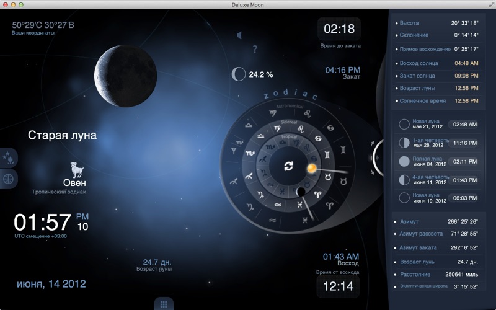Click the Эклиптическая широта row
496x310 pixels.
pos(437,286)
